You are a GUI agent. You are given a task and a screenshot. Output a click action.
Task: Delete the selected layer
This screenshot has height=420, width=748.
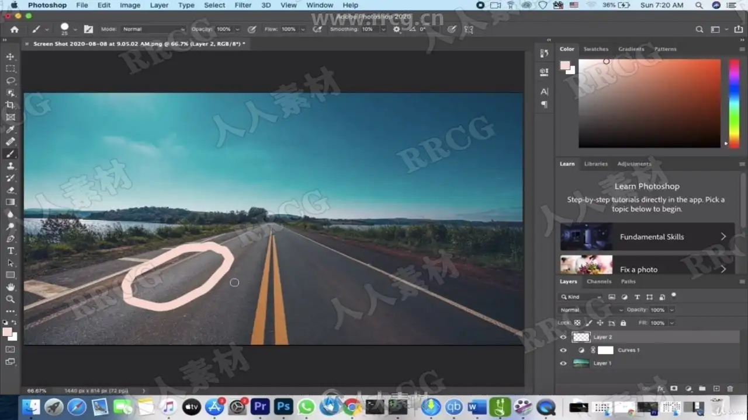tap(730, 388)
